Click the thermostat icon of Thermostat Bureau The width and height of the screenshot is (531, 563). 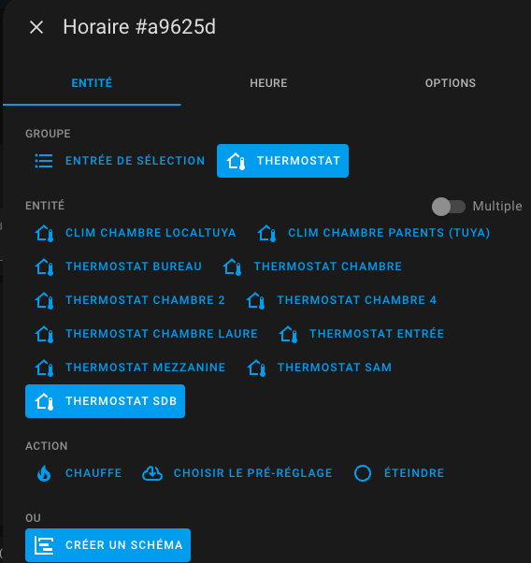coord(44,267)
